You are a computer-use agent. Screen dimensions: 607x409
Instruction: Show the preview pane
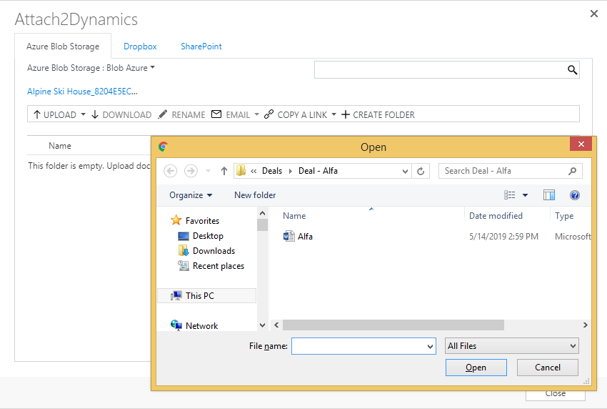[549, 195]
